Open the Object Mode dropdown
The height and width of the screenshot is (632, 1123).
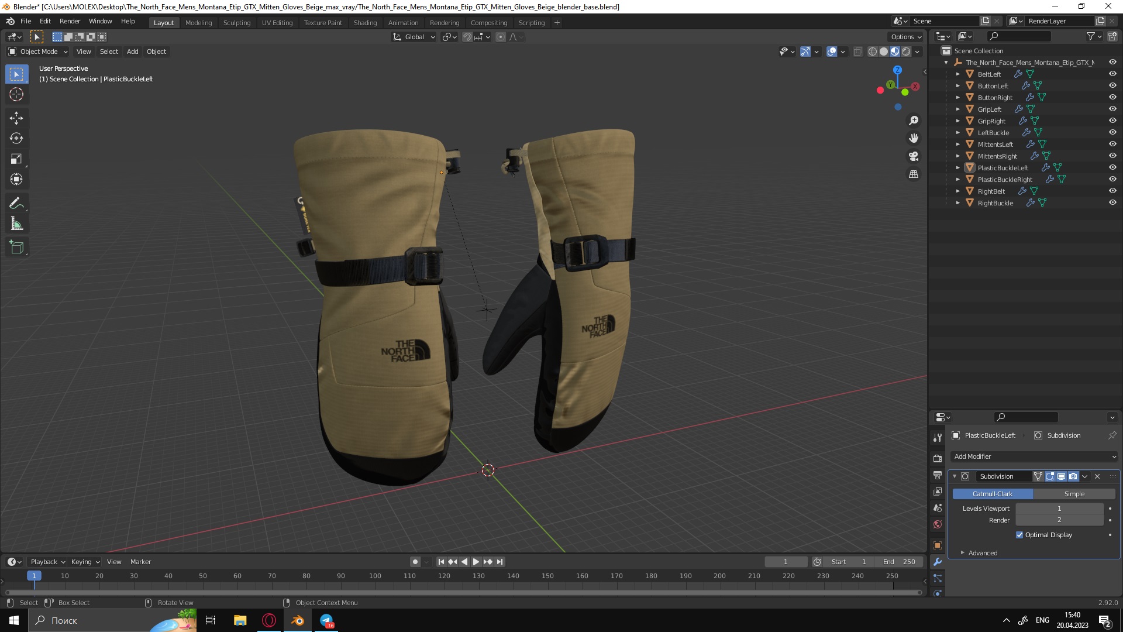point(38,51)
